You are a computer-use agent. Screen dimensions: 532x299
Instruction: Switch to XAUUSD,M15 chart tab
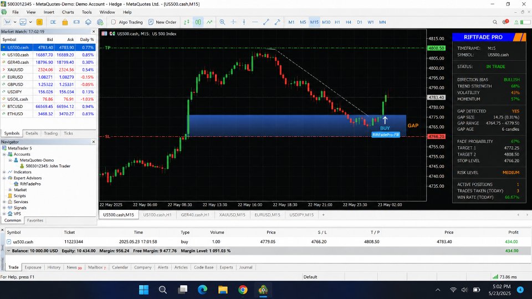coord(232,215)
